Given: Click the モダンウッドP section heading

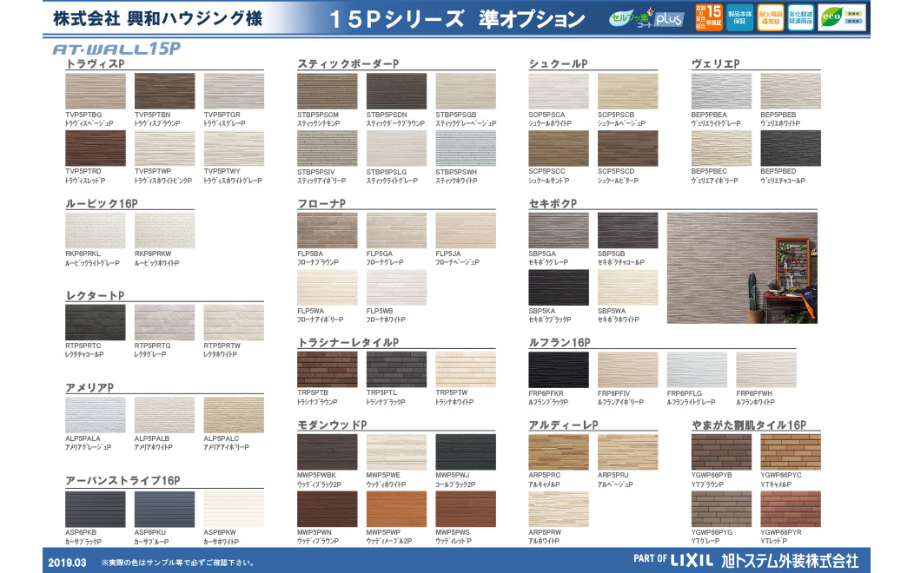Looking at the screenshot, I should pos(332,425).
